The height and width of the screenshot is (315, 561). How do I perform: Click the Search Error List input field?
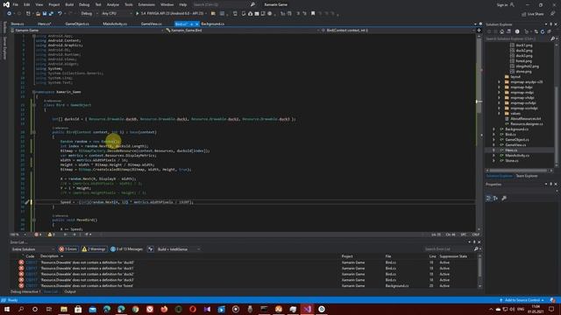pyautogui.click(x=448, y=248)
